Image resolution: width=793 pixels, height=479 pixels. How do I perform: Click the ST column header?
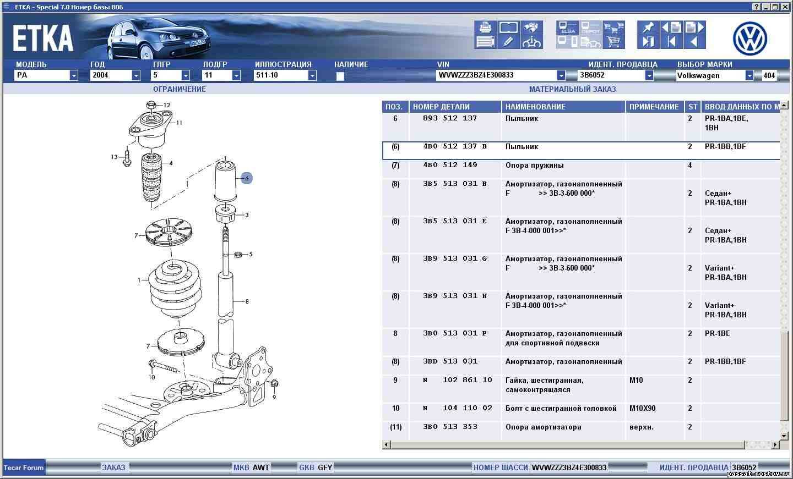click(x=693, y=107)
